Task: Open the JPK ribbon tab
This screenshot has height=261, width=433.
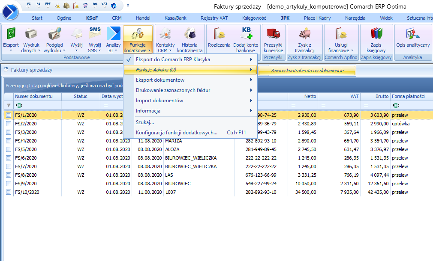Action: click(x=285, y=18)
